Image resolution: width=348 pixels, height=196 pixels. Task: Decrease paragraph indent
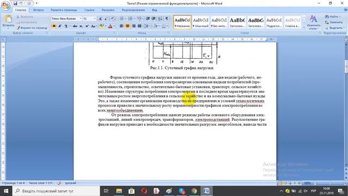click(x=148, y=19)
